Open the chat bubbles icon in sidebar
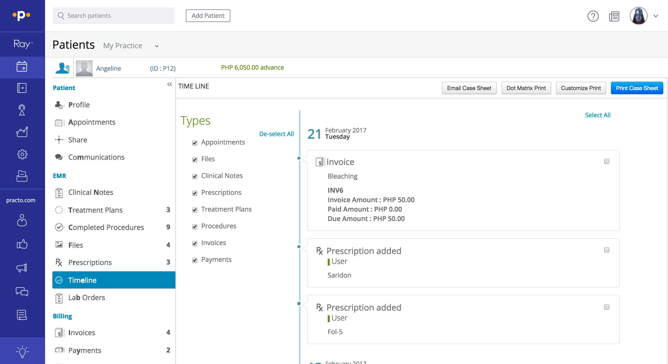Screen dimensions: 668x364 pos(22,291)
